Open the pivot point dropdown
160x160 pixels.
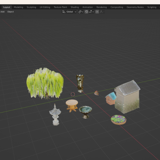click(x=81, y=12)
